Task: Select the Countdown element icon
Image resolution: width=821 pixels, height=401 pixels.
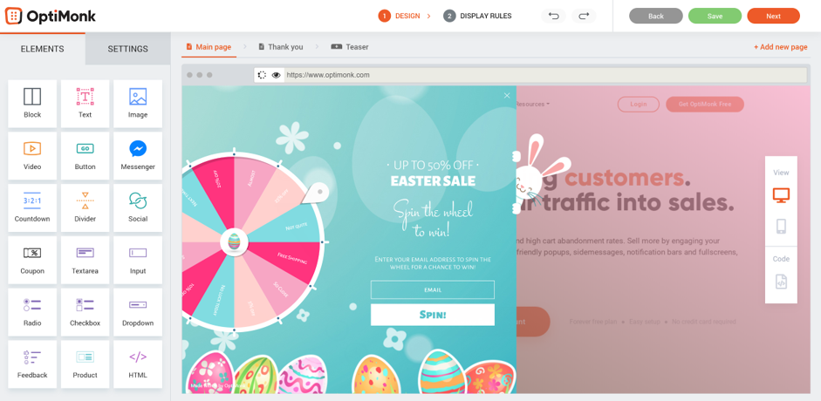Action: point(32,200)
